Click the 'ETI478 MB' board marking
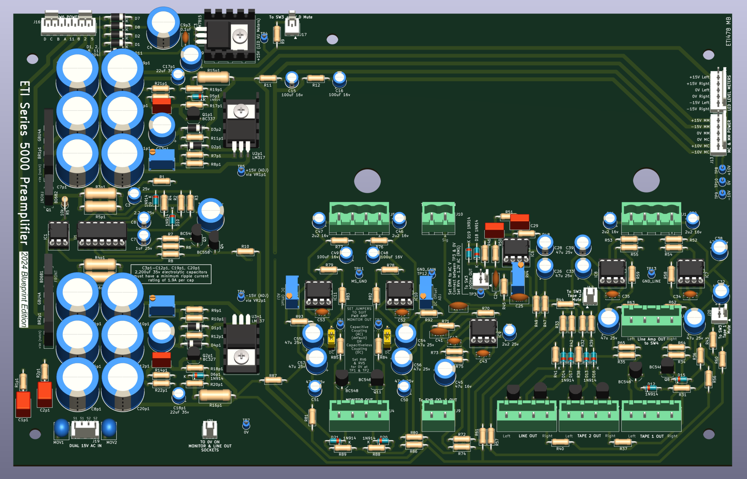 coord(728,31)
